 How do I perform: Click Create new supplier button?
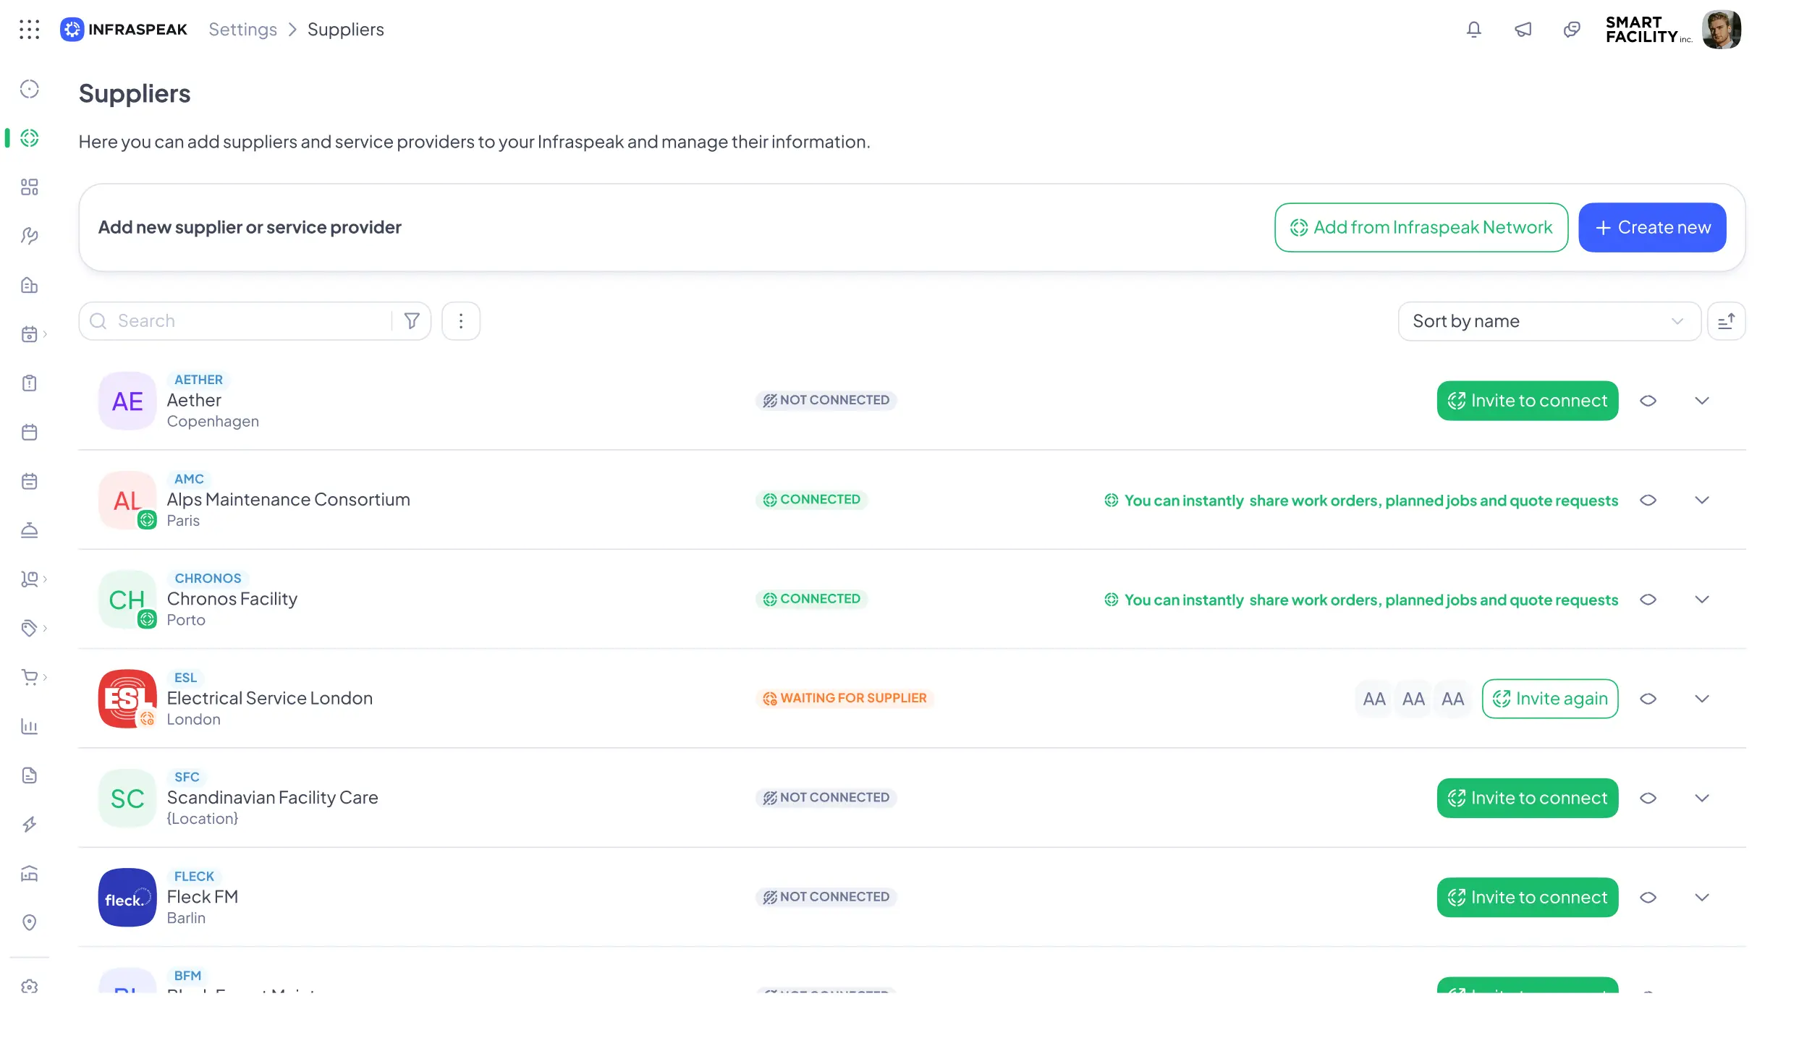[1652, 228]
